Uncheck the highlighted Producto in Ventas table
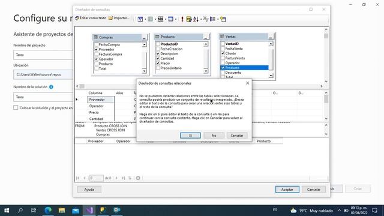The width and height of the screenshot is (384, 216). point(223,68)
